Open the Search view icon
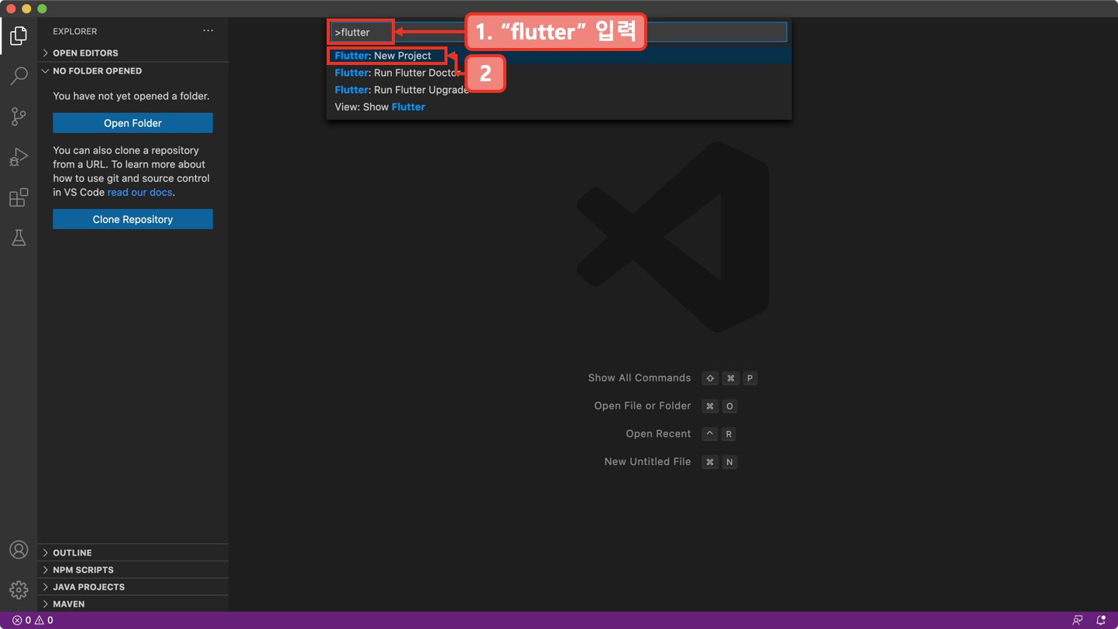The height and width of the screenshot is (629, 1118). 19,76
